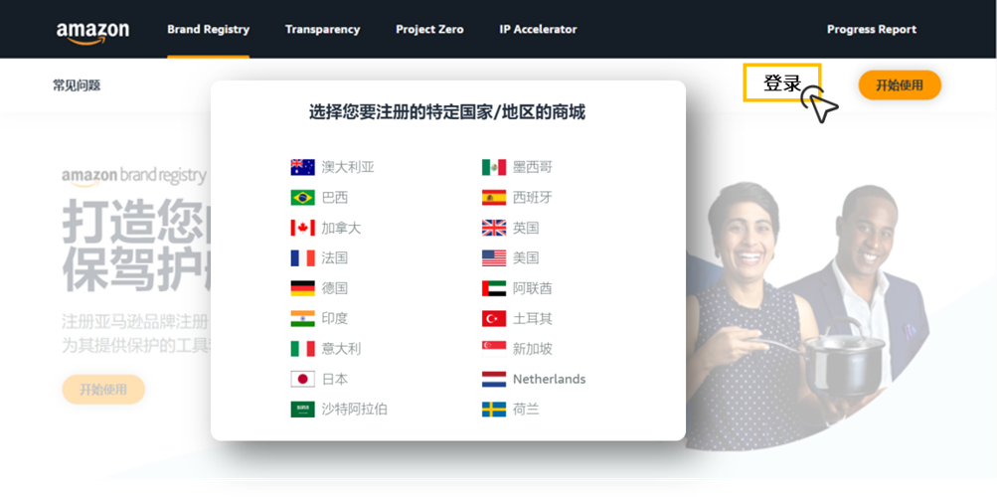Select the United Kingdom flag icon

[x=494, y=228]
